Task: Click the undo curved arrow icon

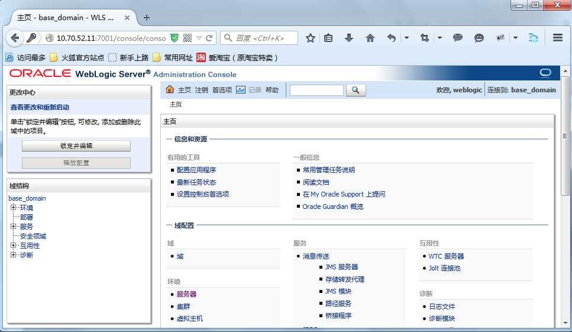Action: (392, 38)
